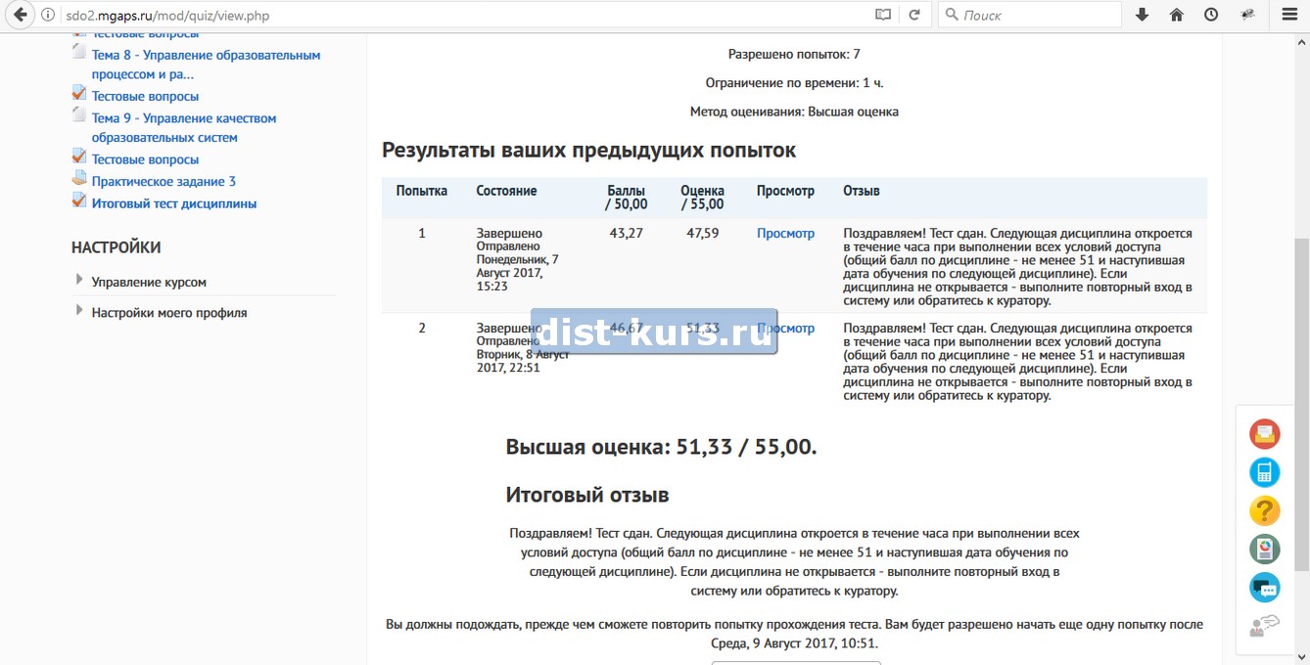
Task: Click Метод оценивания: Высшая оценка text
Action: click(x=794, y=111)
